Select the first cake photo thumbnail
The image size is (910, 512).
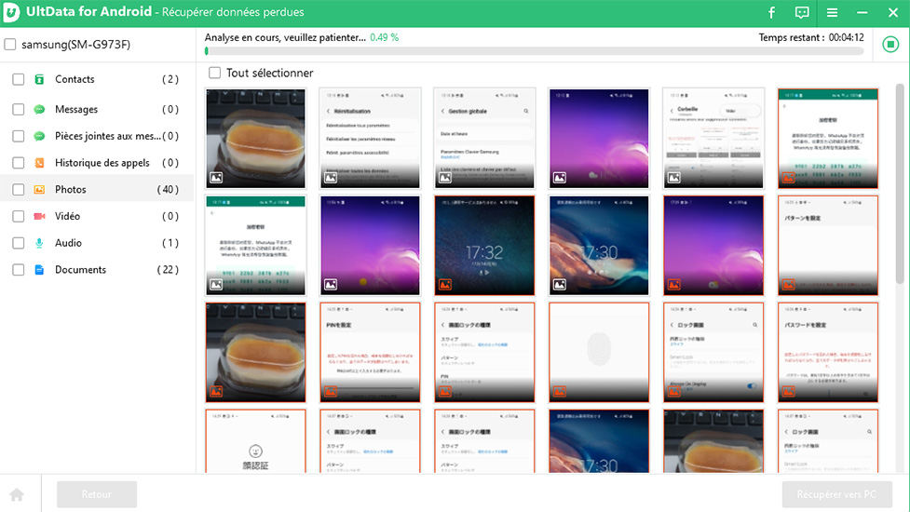tap(255, 138)
